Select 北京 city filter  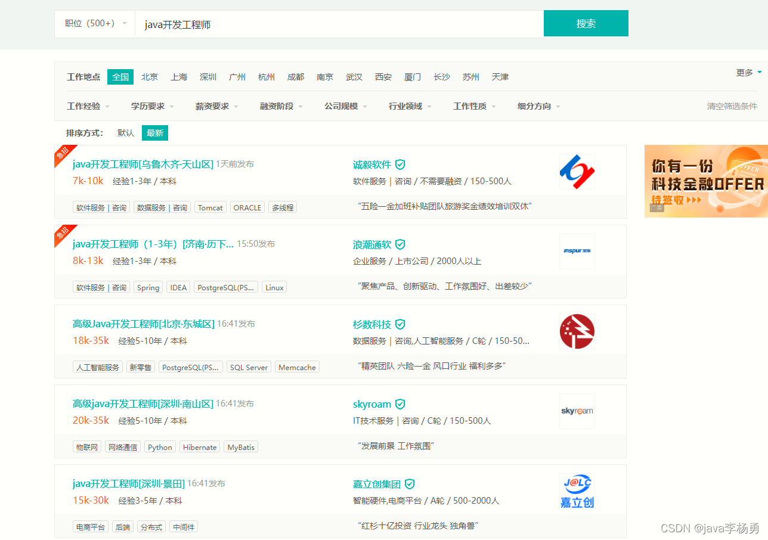150,77
